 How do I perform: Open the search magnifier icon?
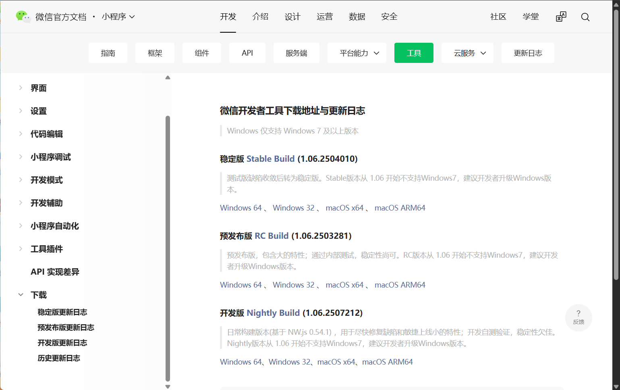pyautogui.click(x=585, y=17)
